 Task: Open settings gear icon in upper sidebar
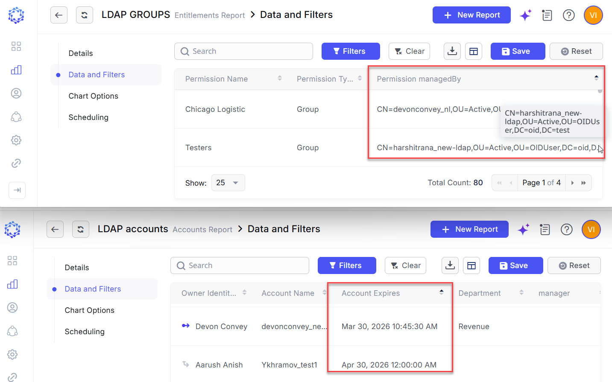point(16,140)
